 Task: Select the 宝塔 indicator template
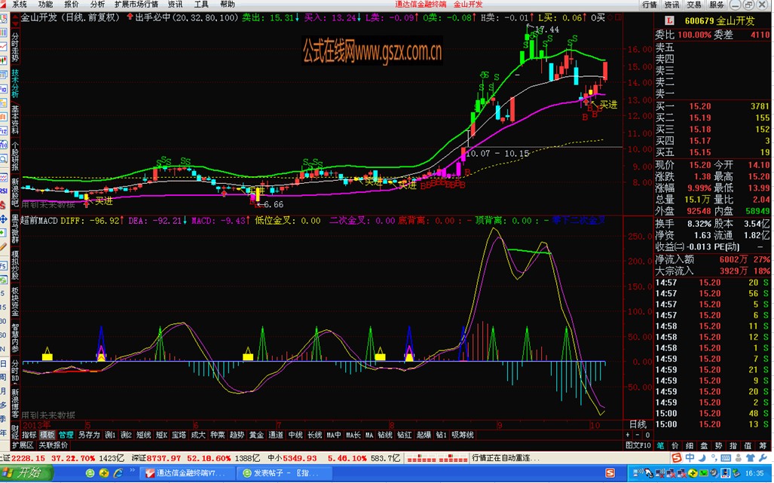(x=179, y=435)
